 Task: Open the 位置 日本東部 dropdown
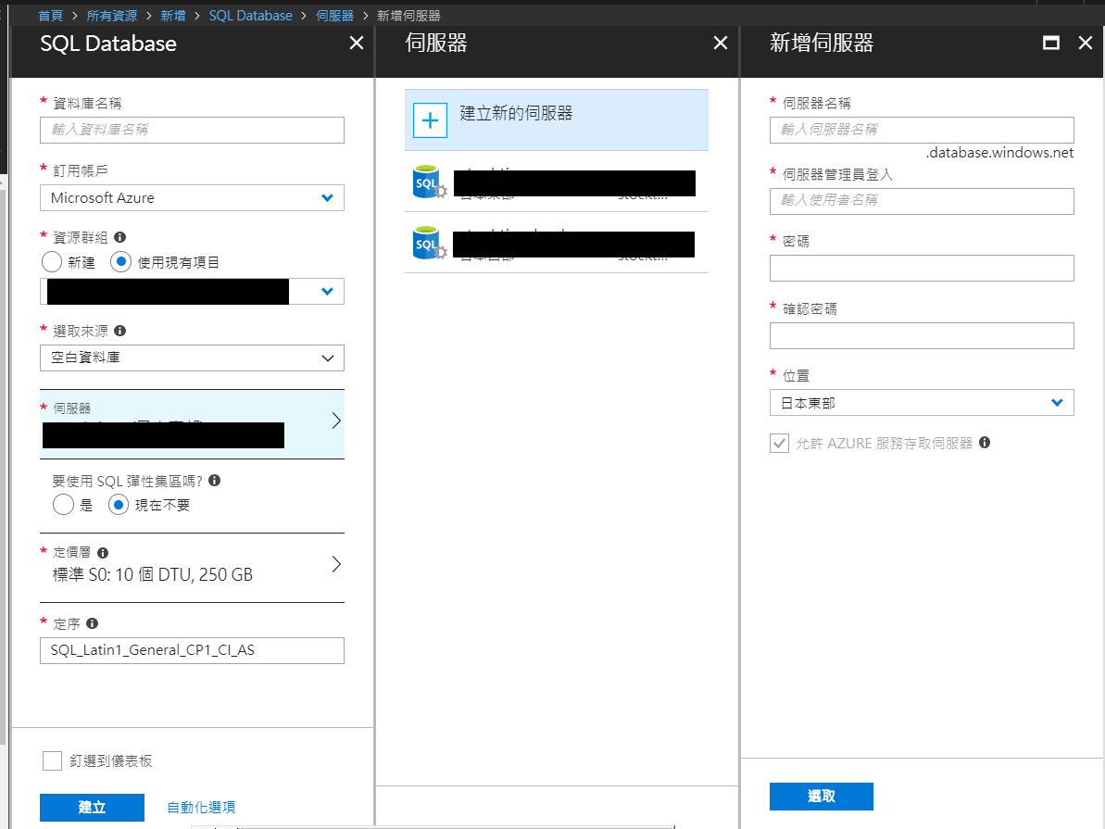pos(922,403)
